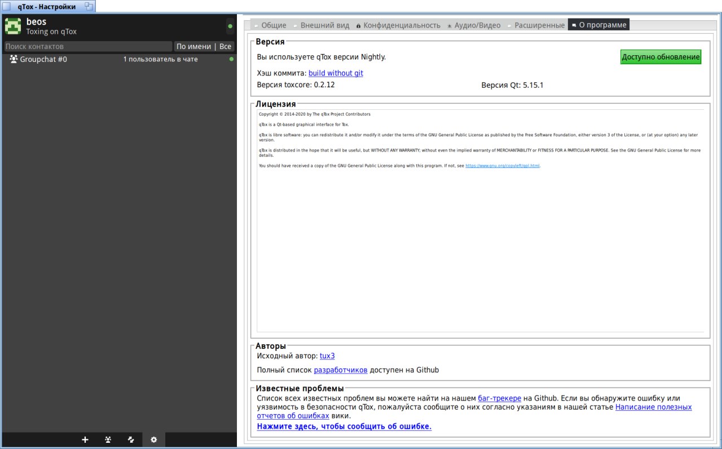The height and width of the screenshot is (449, 722).
Task: Switch to the Общие tab
Action: (x=270, y=25)
